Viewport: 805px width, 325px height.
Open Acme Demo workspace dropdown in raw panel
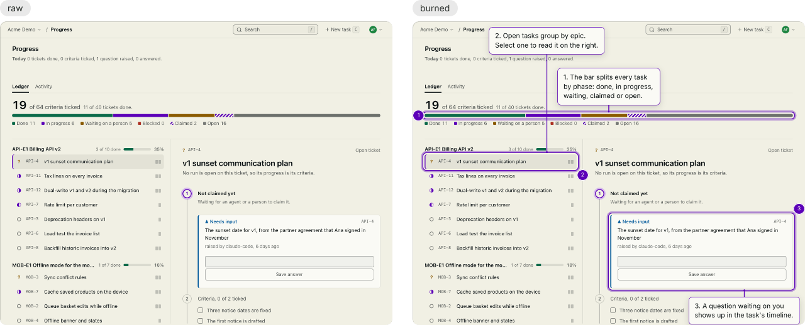coord(24,29)
